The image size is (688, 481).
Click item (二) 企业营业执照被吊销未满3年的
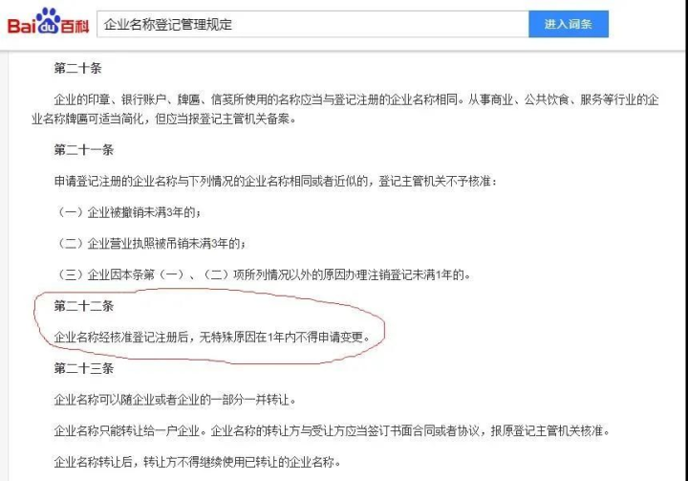coord(151,243)
